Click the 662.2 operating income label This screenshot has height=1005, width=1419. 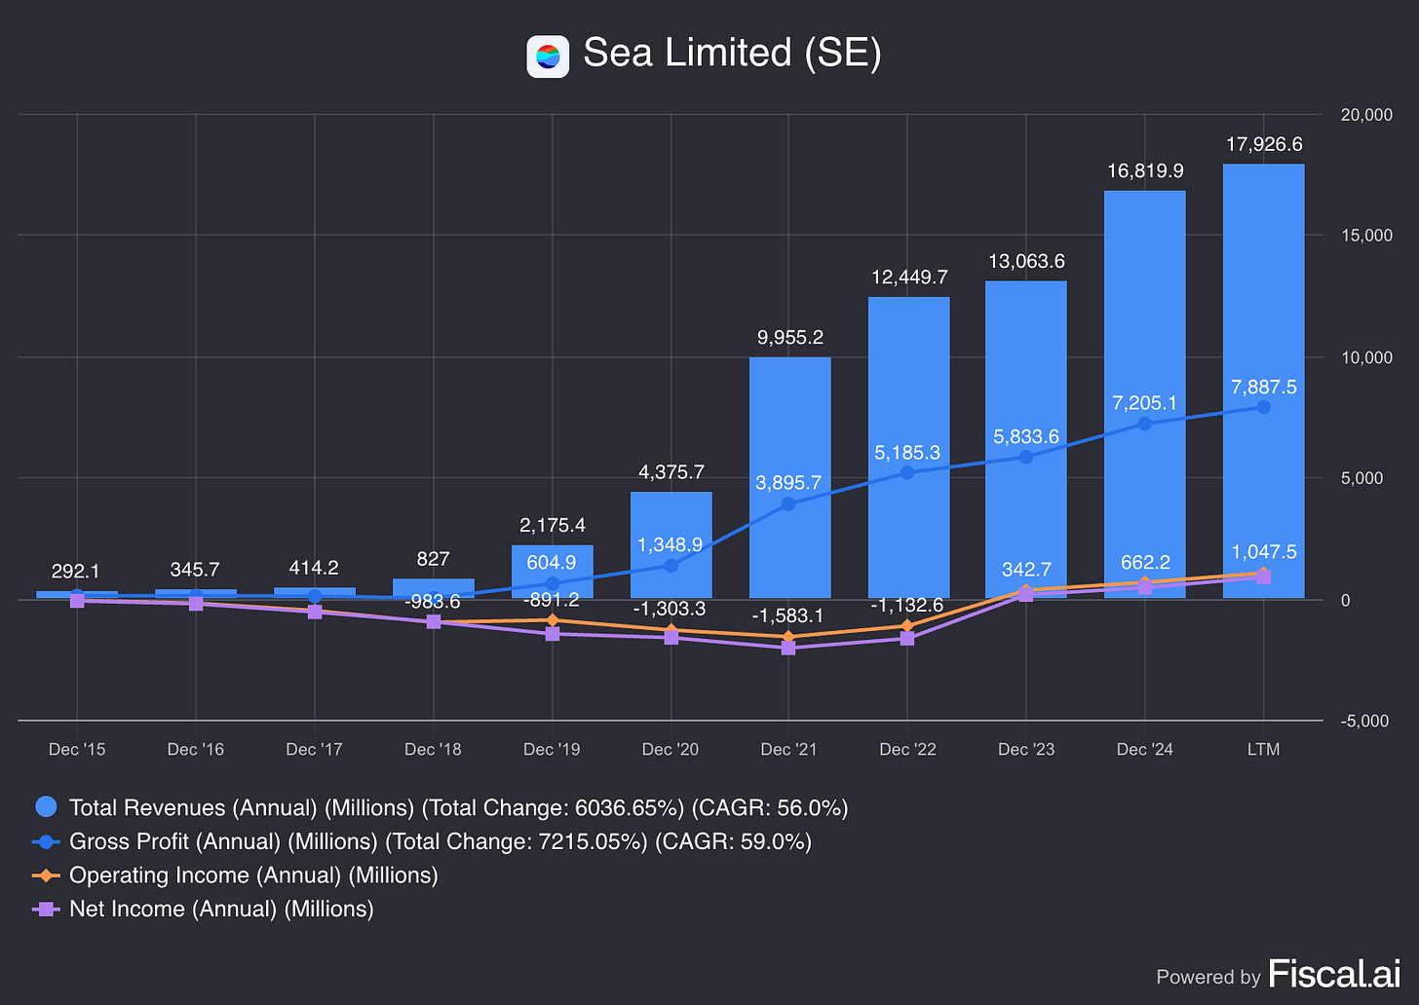[1145, 563]
